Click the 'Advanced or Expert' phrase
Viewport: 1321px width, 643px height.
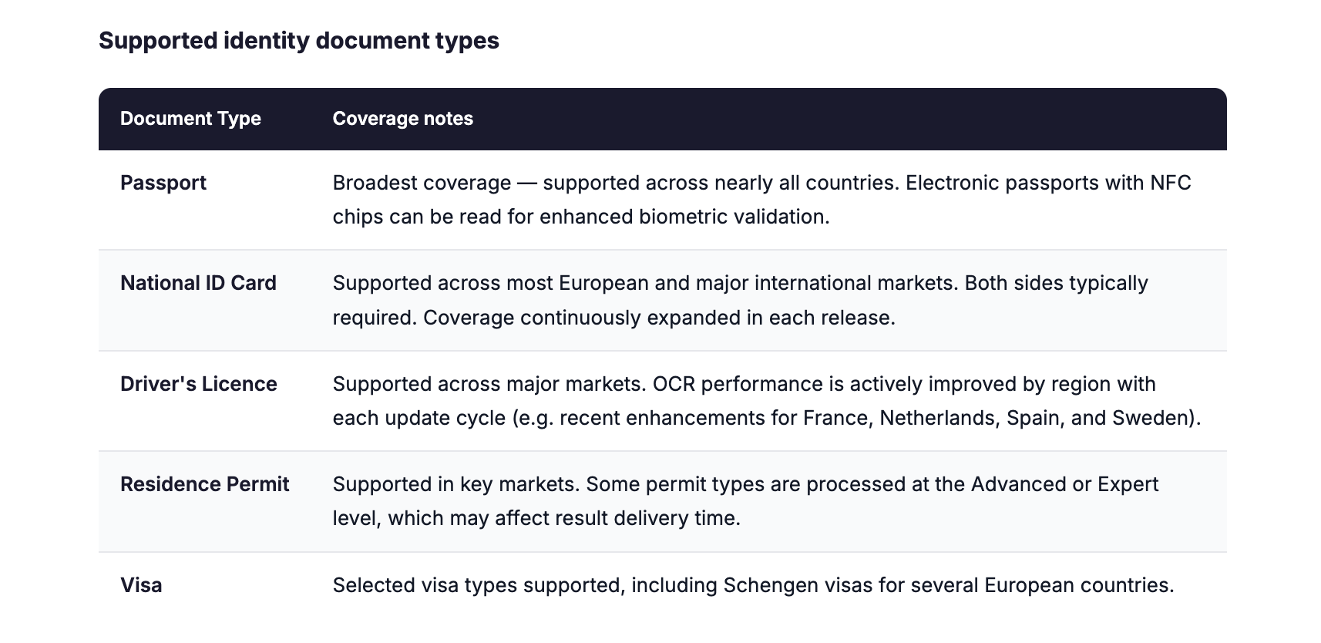click(x=1064, y=484)
